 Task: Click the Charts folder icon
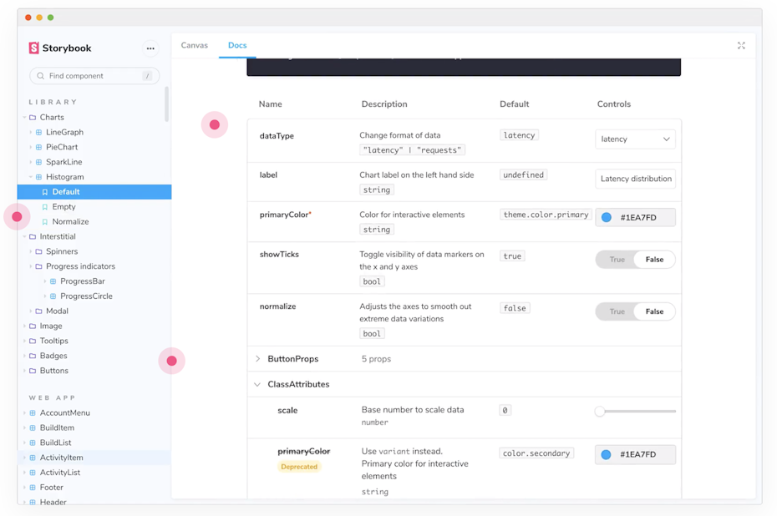[x=33, y=118]
